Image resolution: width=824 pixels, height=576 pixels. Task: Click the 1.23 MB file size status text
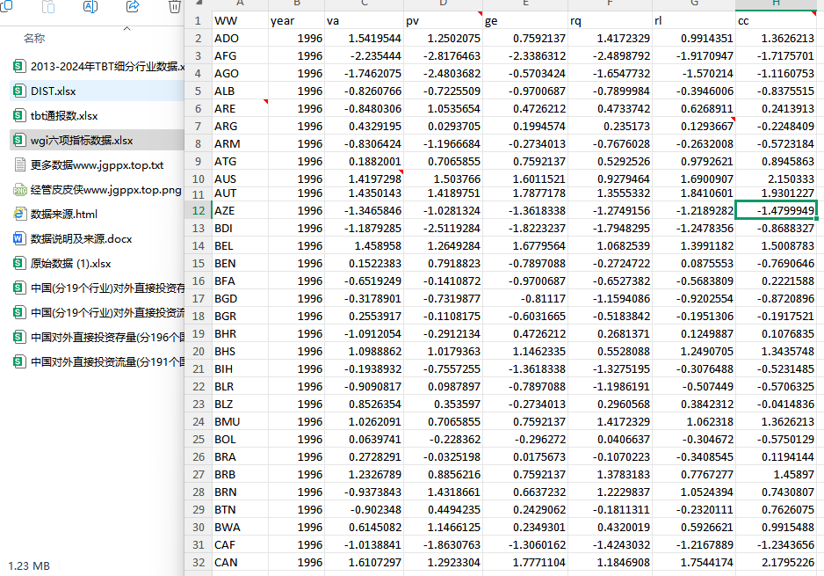coord(29,566)
